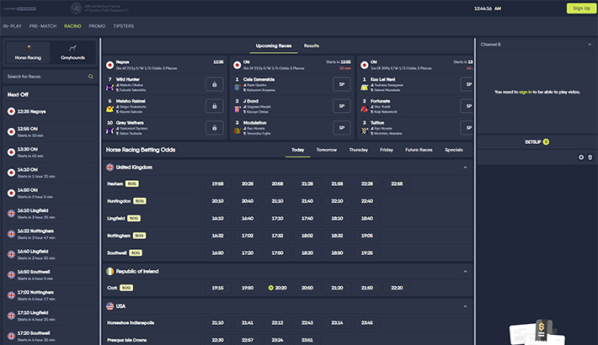Open the Nottingham 17:02 race time button

point(248,236)
